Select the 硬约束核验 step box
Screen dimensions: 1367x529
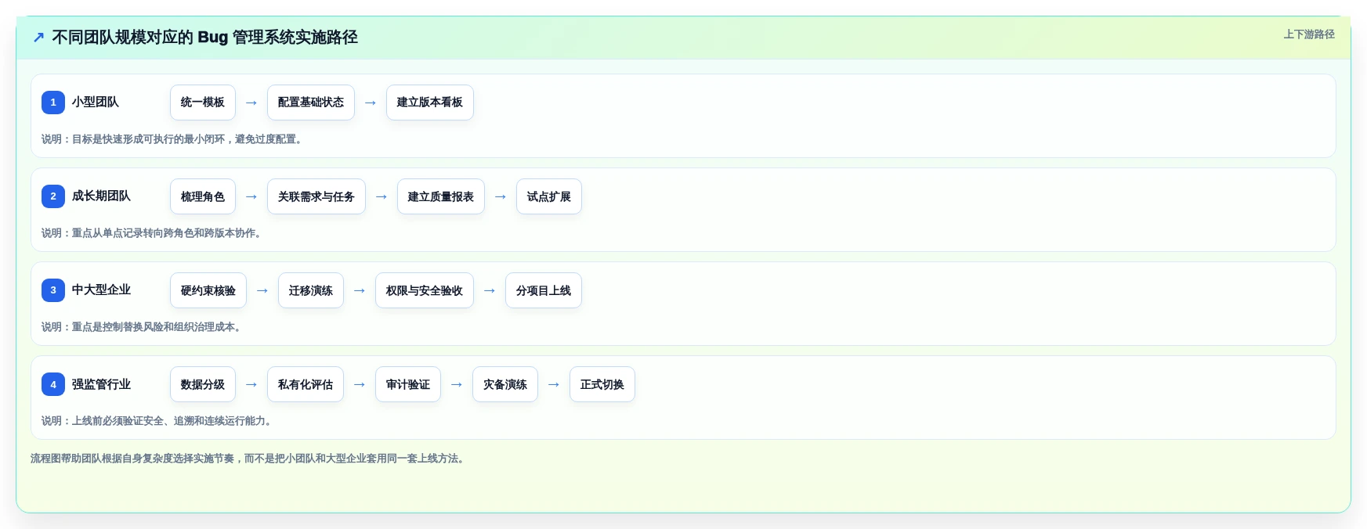point(208,290)
